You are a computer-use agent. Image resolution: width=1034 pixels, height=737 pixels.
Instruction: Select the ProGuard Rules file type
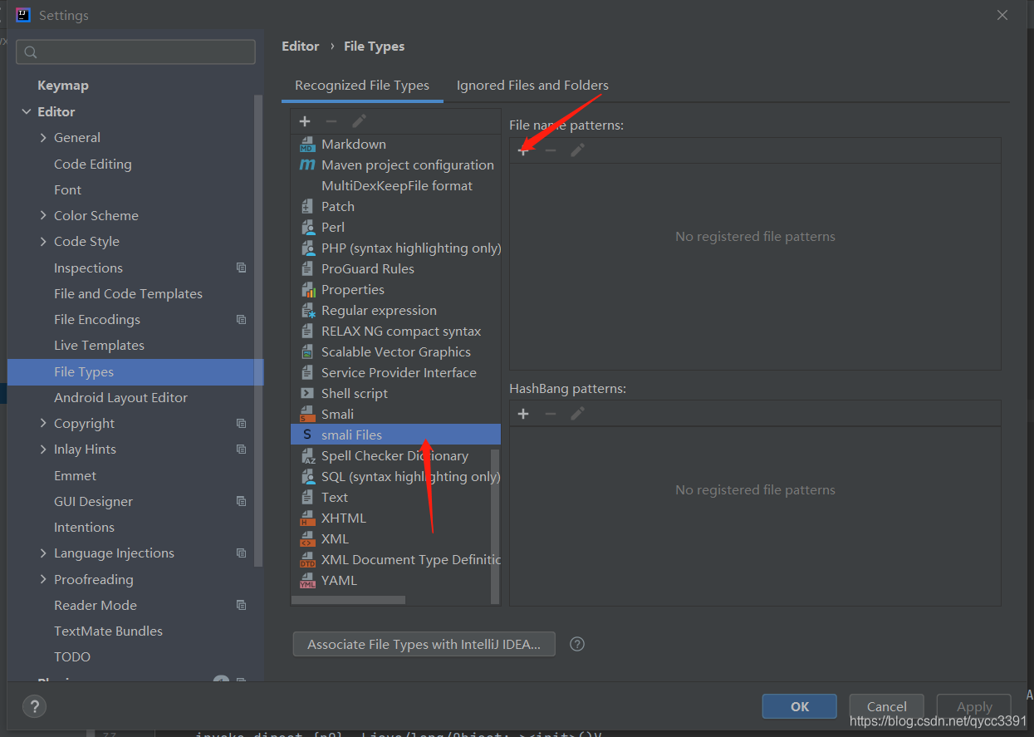395,269
